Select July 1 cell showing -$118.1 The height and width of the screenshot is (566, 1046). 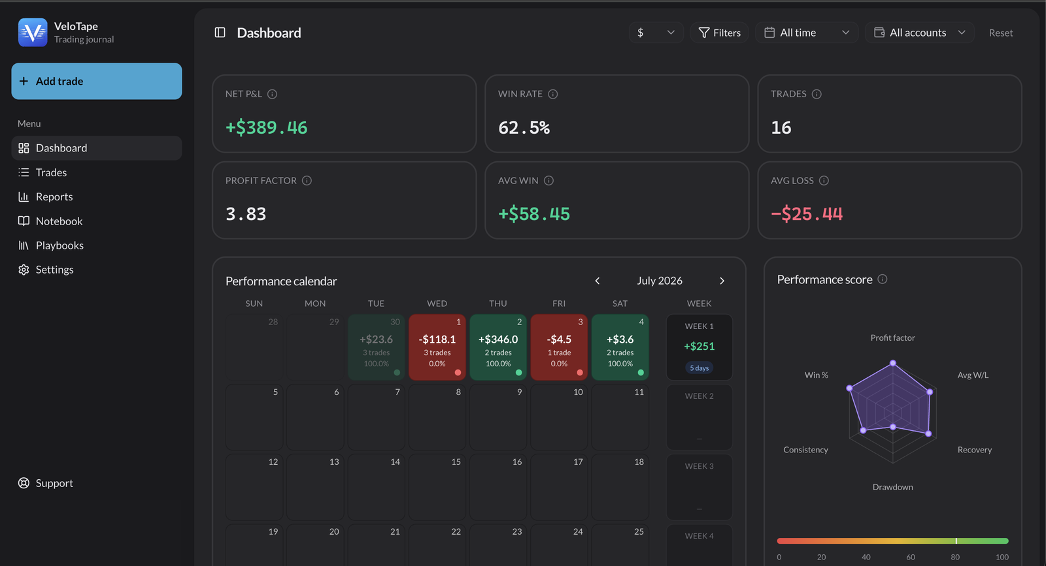pyautogui.click(x=437, y=347)
